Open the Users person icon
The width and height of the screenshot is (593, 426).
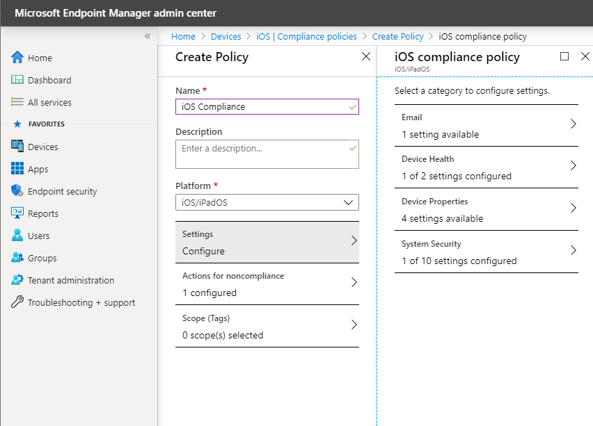point(17,236)
